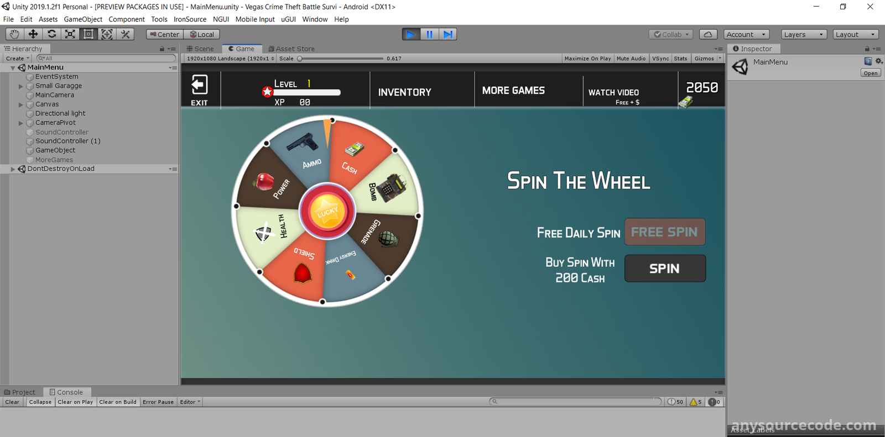Select the Rect Transform tool
885x437 pixels.
[88, 34]
